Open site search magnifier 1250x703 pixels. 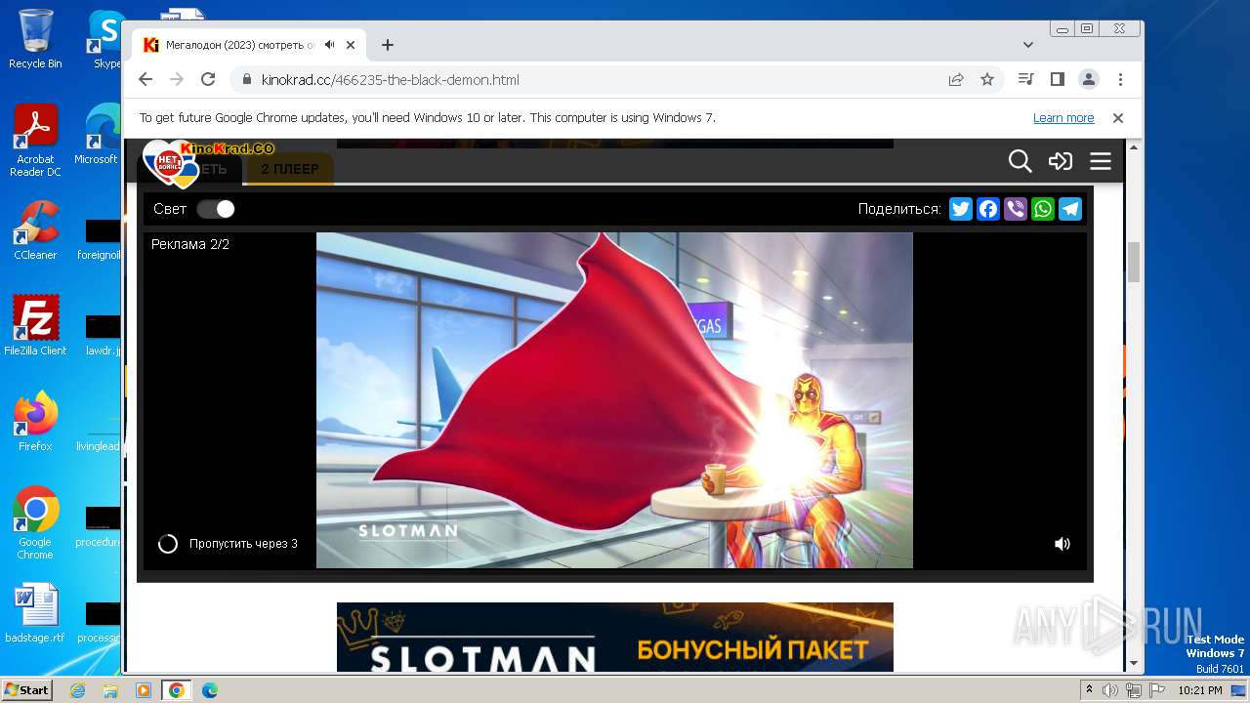tap(1021, 161)
